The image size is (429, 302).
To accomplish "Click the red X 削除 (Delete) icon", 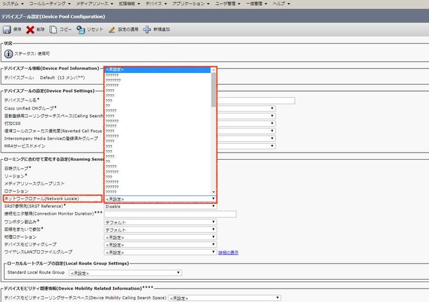I will (30, 29).
